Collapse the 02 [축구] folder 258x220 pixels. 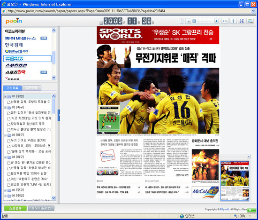(5, 108)
